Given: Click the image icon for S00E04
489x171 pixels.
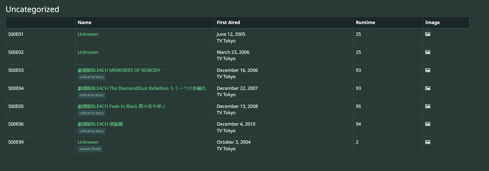Looking at the screenshot, I should (x=428, y=88).
